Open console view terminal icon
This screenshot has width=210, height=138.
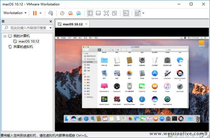click(126, 13)
